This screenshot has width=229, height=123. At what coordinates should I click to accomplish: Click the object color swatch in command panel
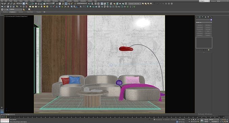tap(211, 20)
